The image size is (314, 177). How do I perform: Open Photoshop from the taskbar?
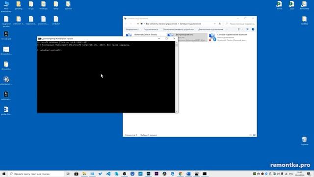(x=148, y=174)
